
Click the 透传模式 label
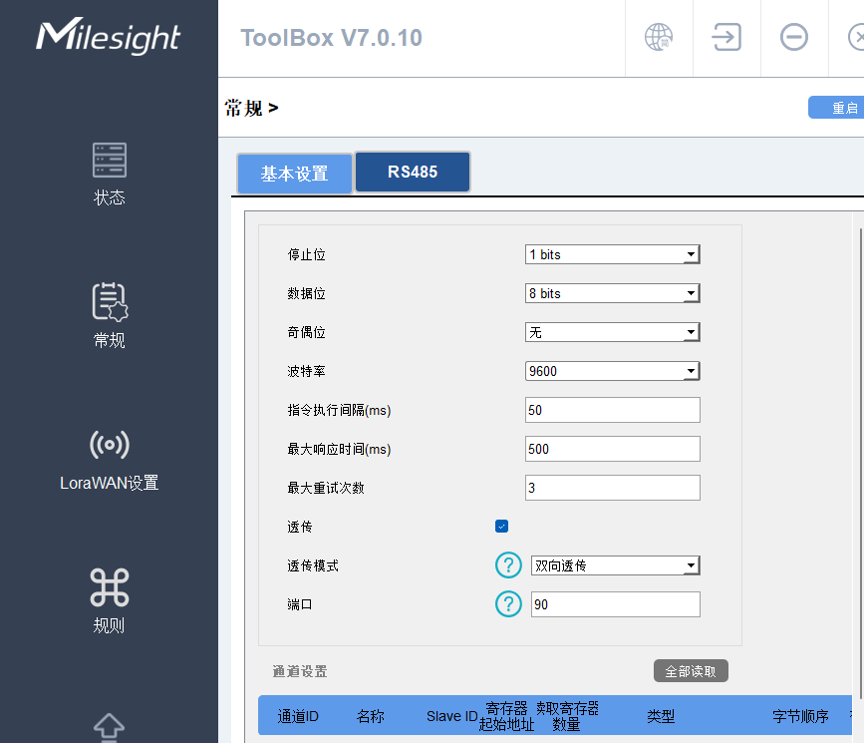[x=313, y=565]
